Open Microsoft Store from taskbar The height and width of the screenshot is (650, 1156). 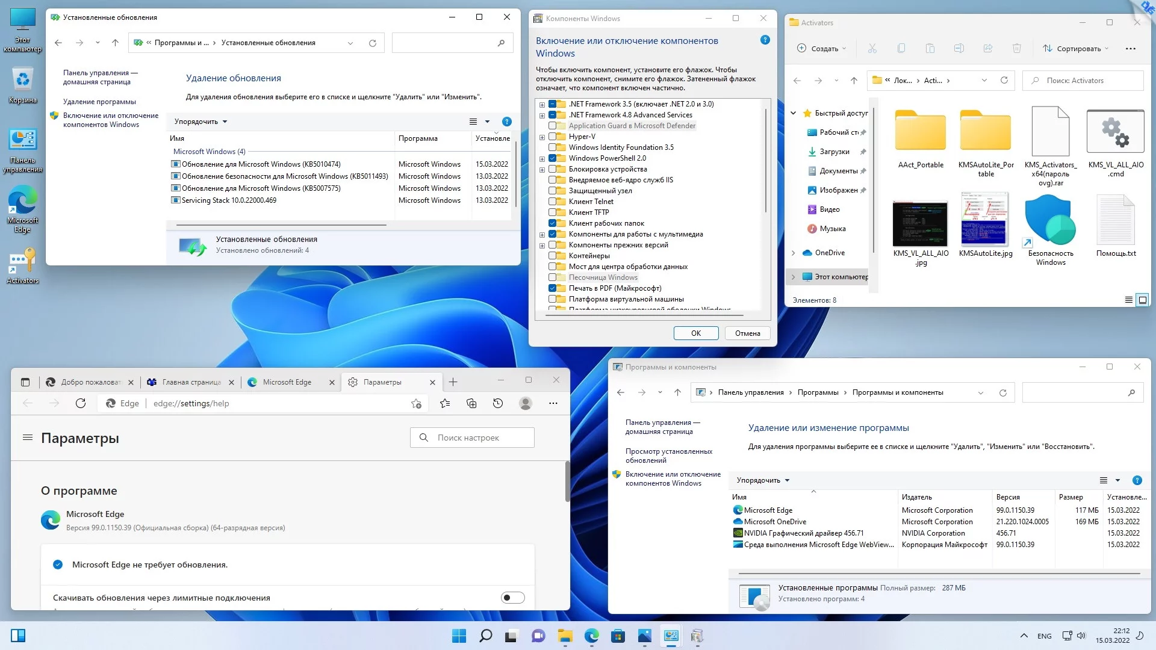tap(618, 636)
